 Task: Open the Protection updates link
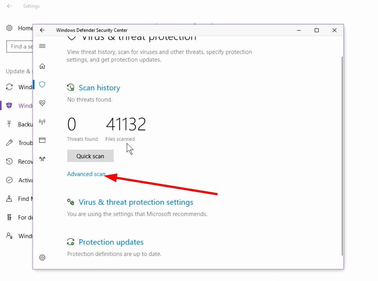pos(111,242)
